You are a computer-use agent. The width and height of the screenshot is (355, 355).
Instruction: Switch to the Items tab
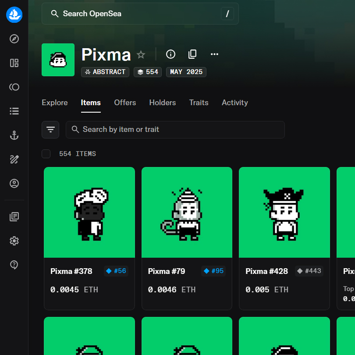[91, 103]
